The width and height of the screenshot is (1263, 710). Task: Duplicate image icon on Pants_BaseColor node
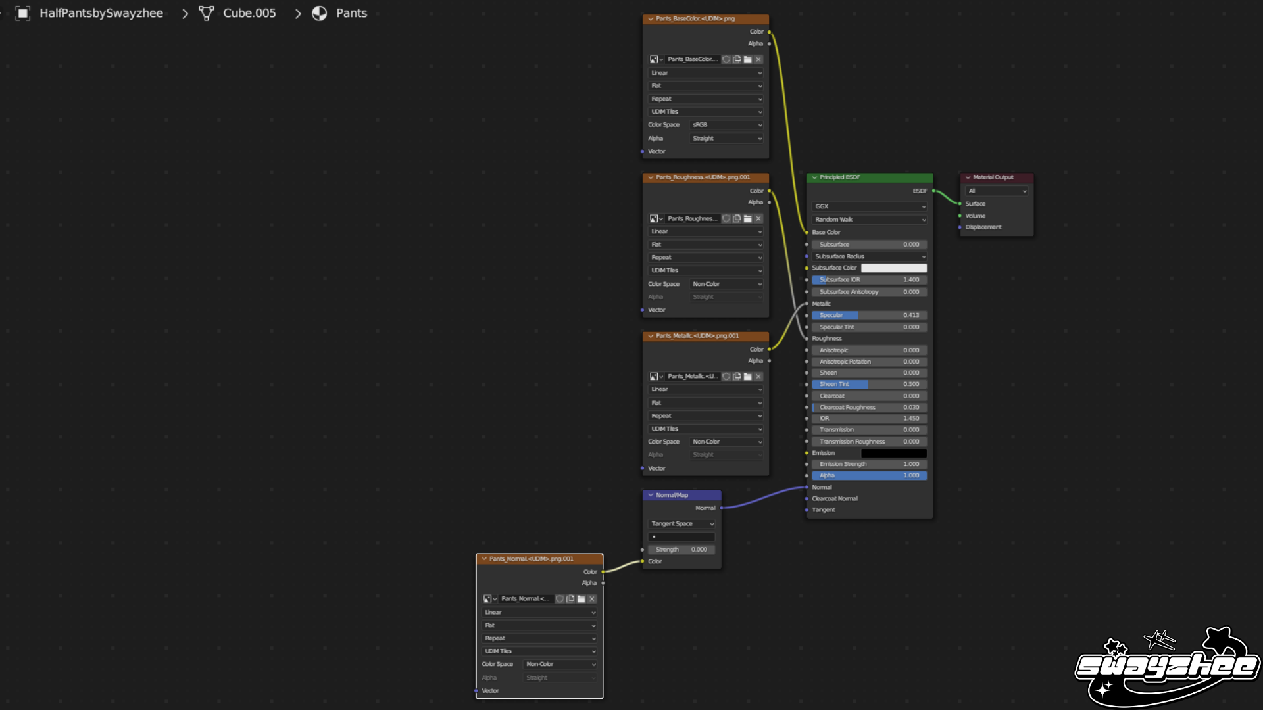737,59
